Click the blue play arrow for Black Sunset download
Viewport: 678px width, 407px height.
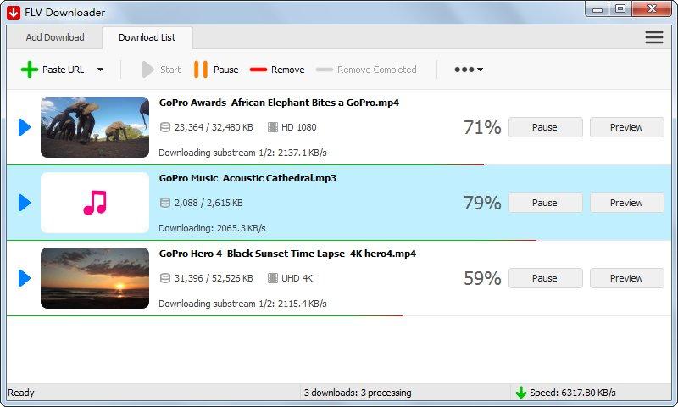25,278
